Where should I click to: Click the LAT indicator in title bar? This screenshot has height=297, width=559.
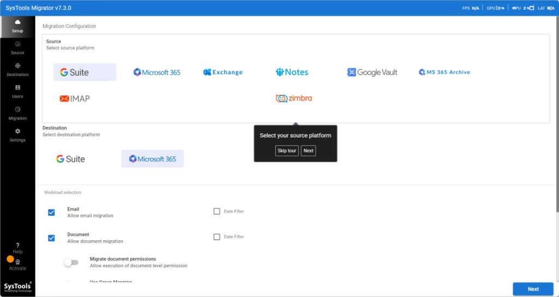pos(546,8)
